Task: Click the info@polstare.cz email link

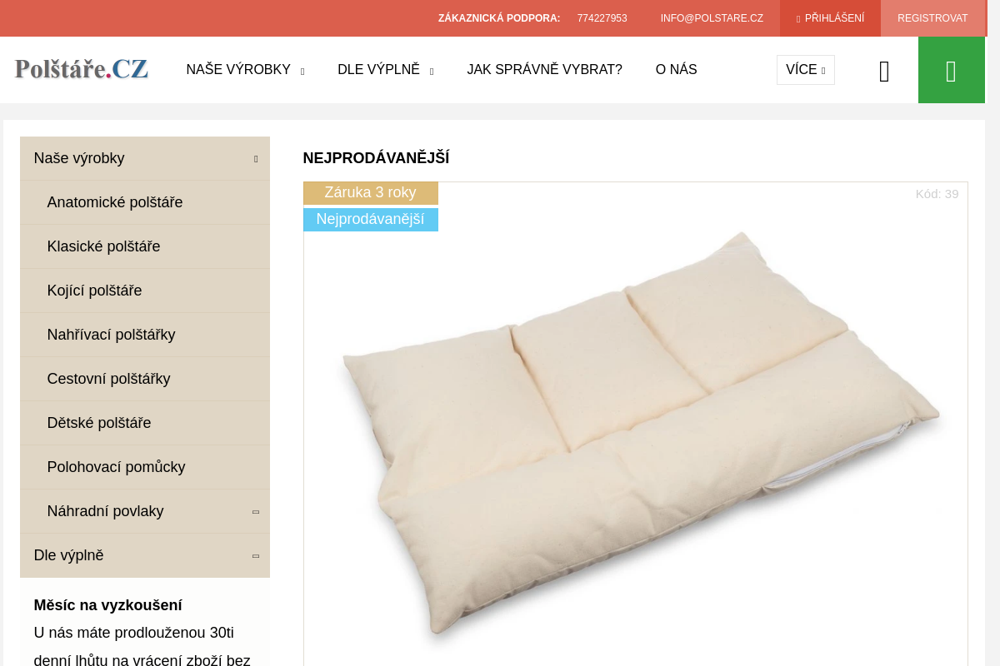Action: (x=712, y=18)
